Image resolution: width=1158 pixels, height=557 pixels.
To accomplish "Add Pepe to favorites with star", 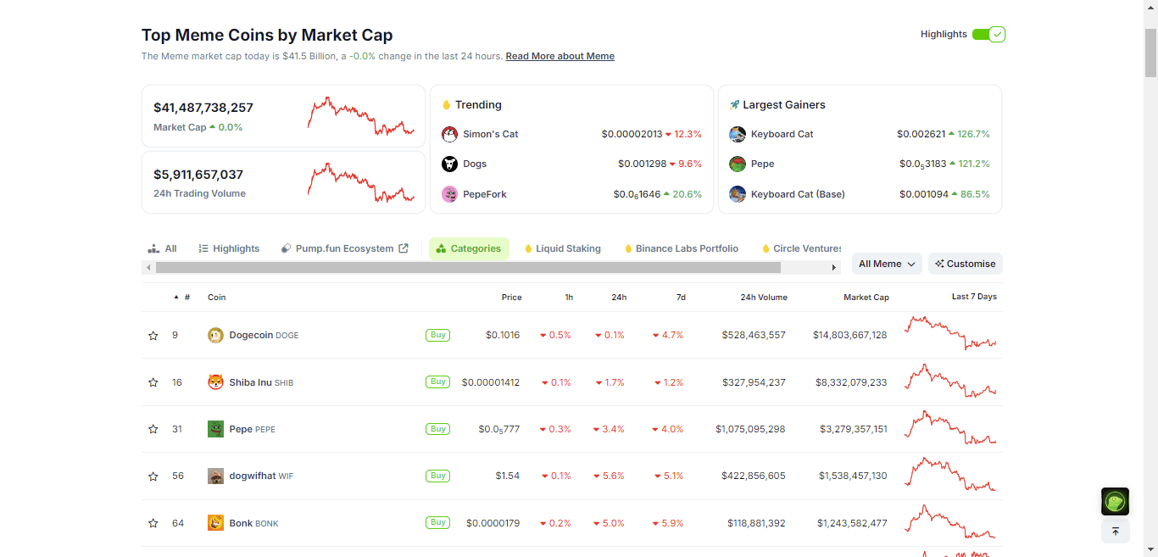I will click(153, 429).
